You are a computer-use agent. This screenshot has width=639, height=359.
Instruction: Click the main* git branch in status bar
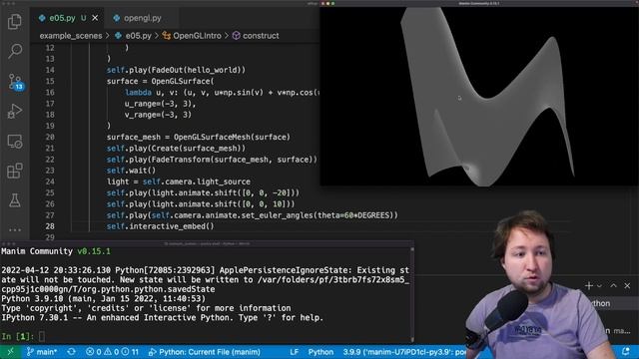(42, 352)
